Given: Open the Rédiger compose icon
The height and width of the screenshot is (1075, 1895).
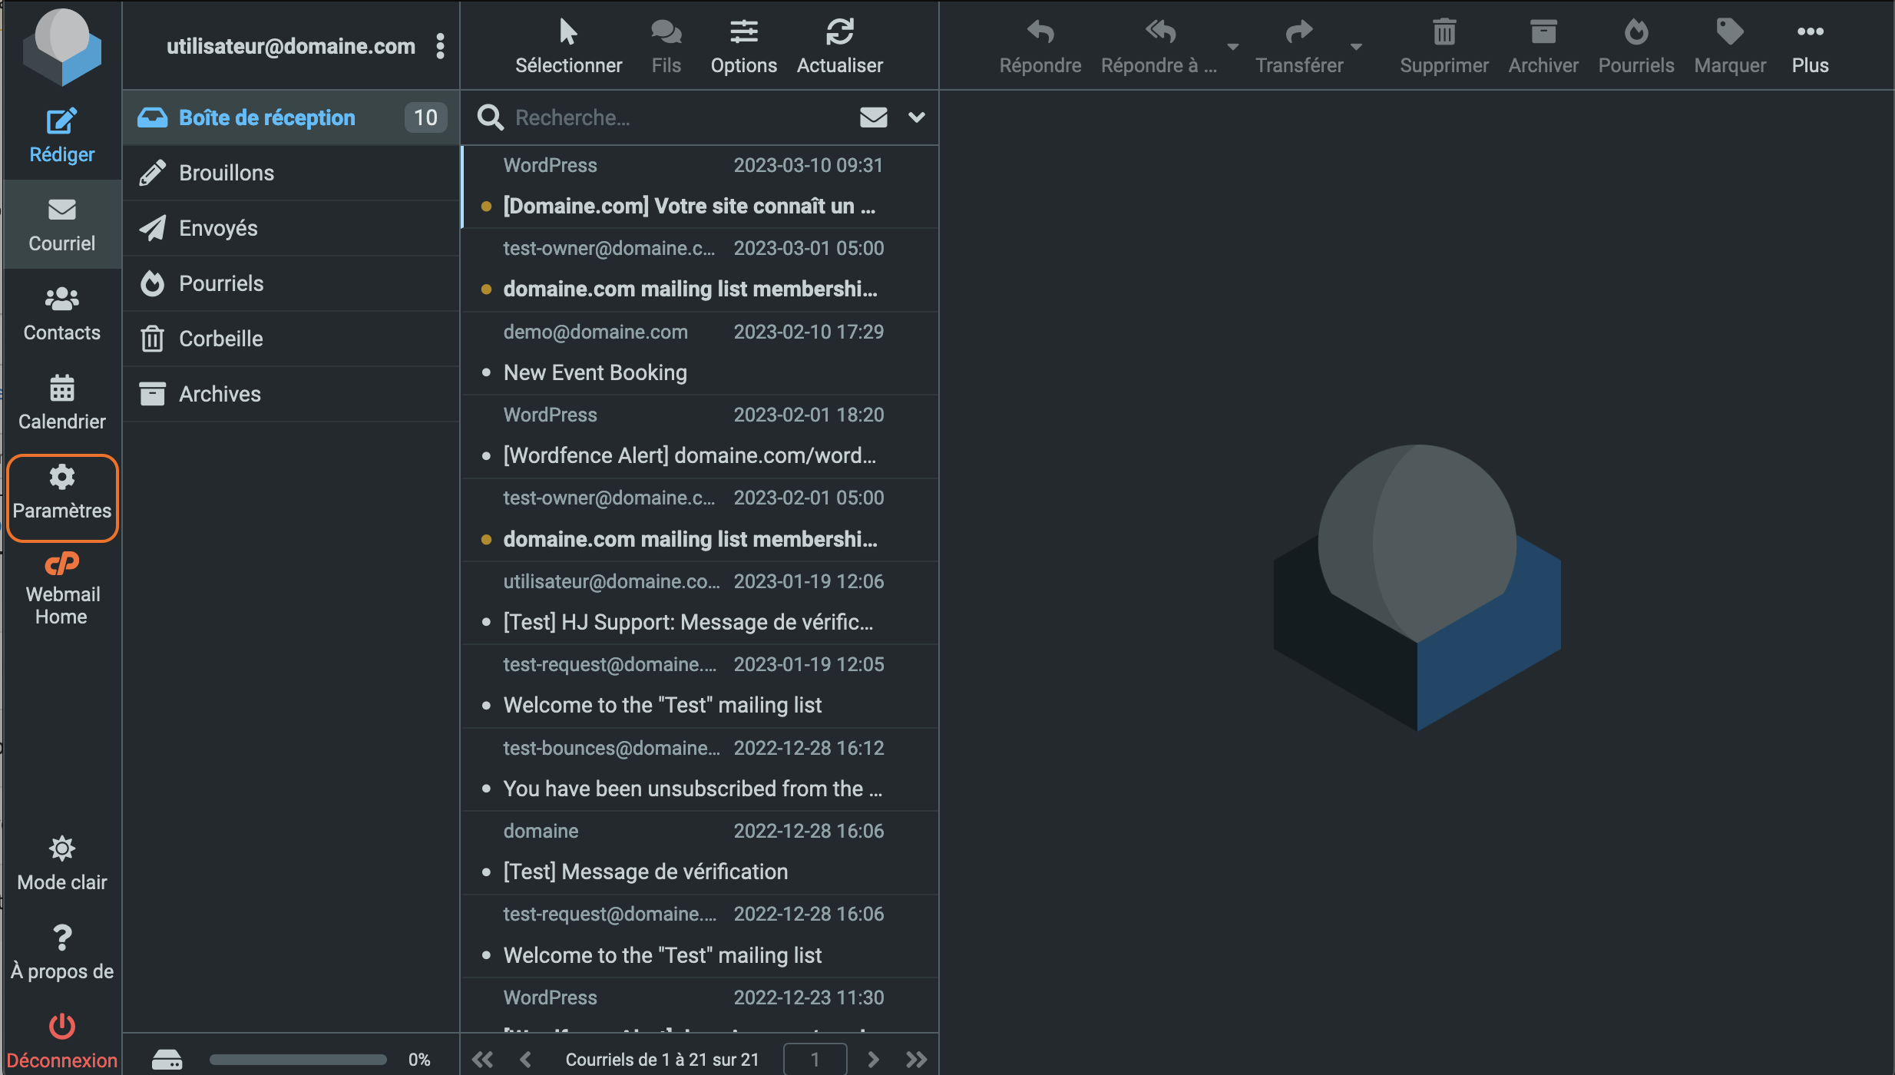Looking at the screenshot, I should [61, 121].
